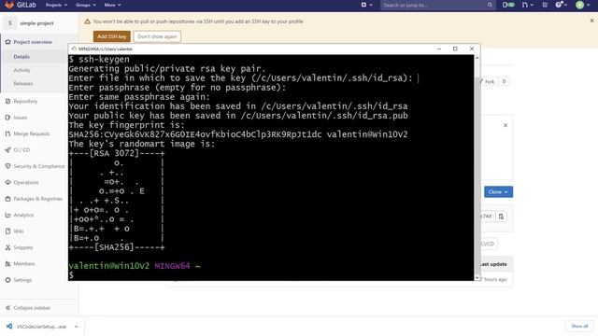Open the To-Do list icon
This screenshot has height=336, width=598.
click(545, 5)
